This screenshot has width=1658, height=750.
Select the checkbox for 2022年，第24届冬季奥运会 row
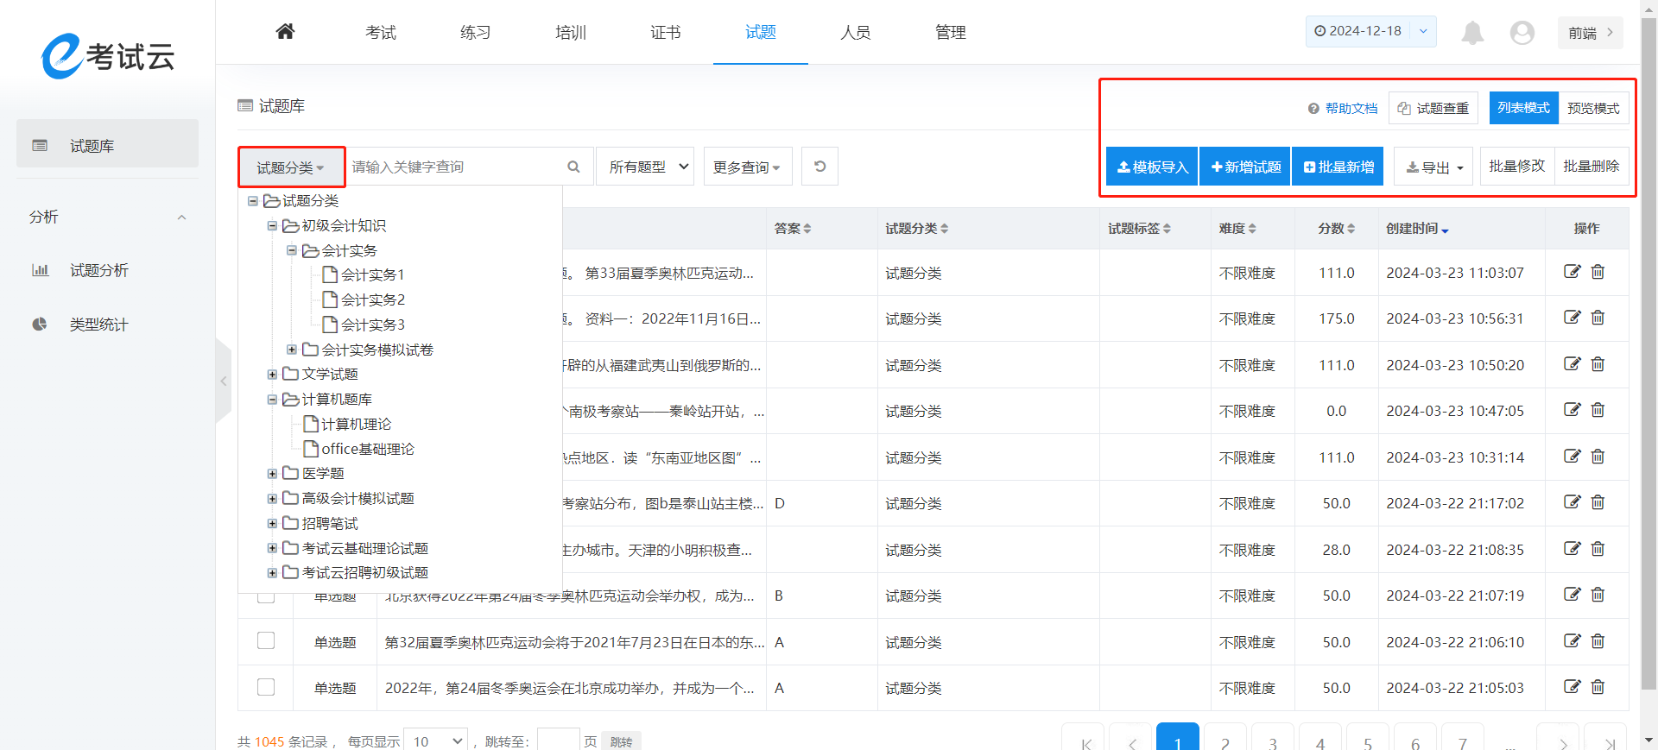click(x=266, y=687)
